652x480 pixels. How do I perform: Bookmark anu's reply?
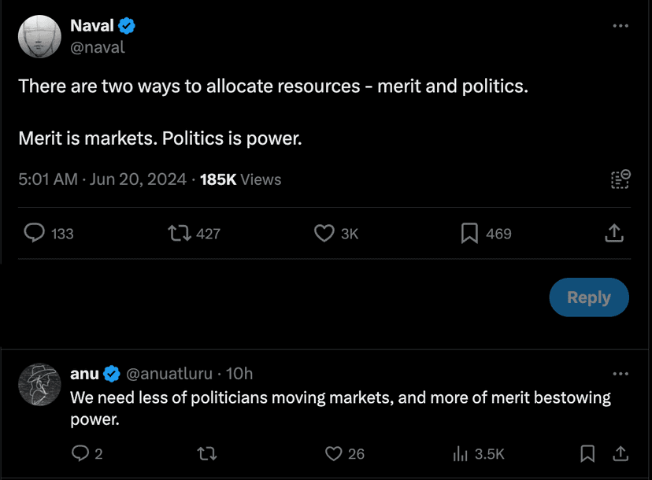(587, 453)
